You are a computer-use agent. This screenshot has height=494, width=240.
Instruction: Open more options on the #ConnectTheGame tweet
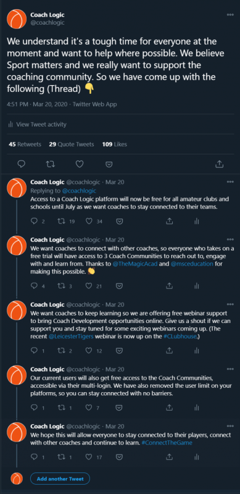[x=231, y=426]
